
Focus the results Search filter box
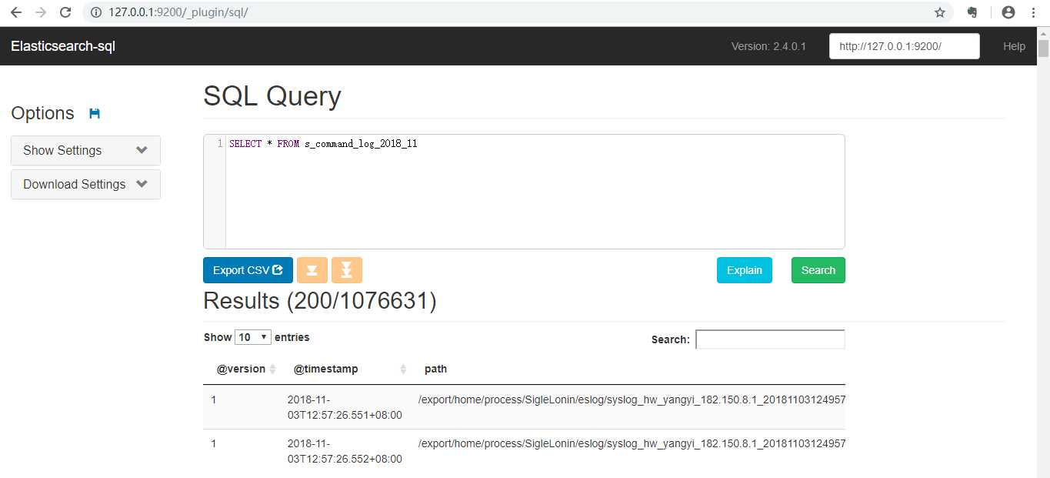(x=770, y=339)
